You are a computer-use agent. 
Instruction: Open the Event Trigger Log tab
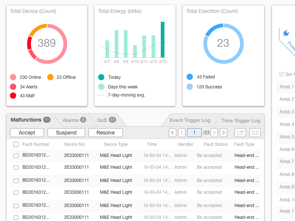point(190,120)
